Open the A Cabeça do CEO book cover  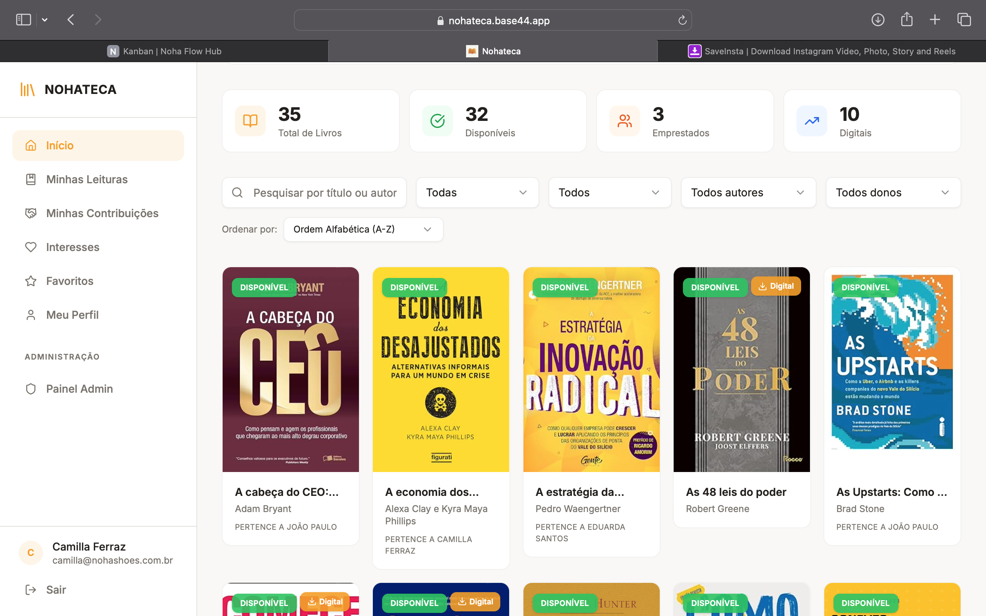[290, 370]
